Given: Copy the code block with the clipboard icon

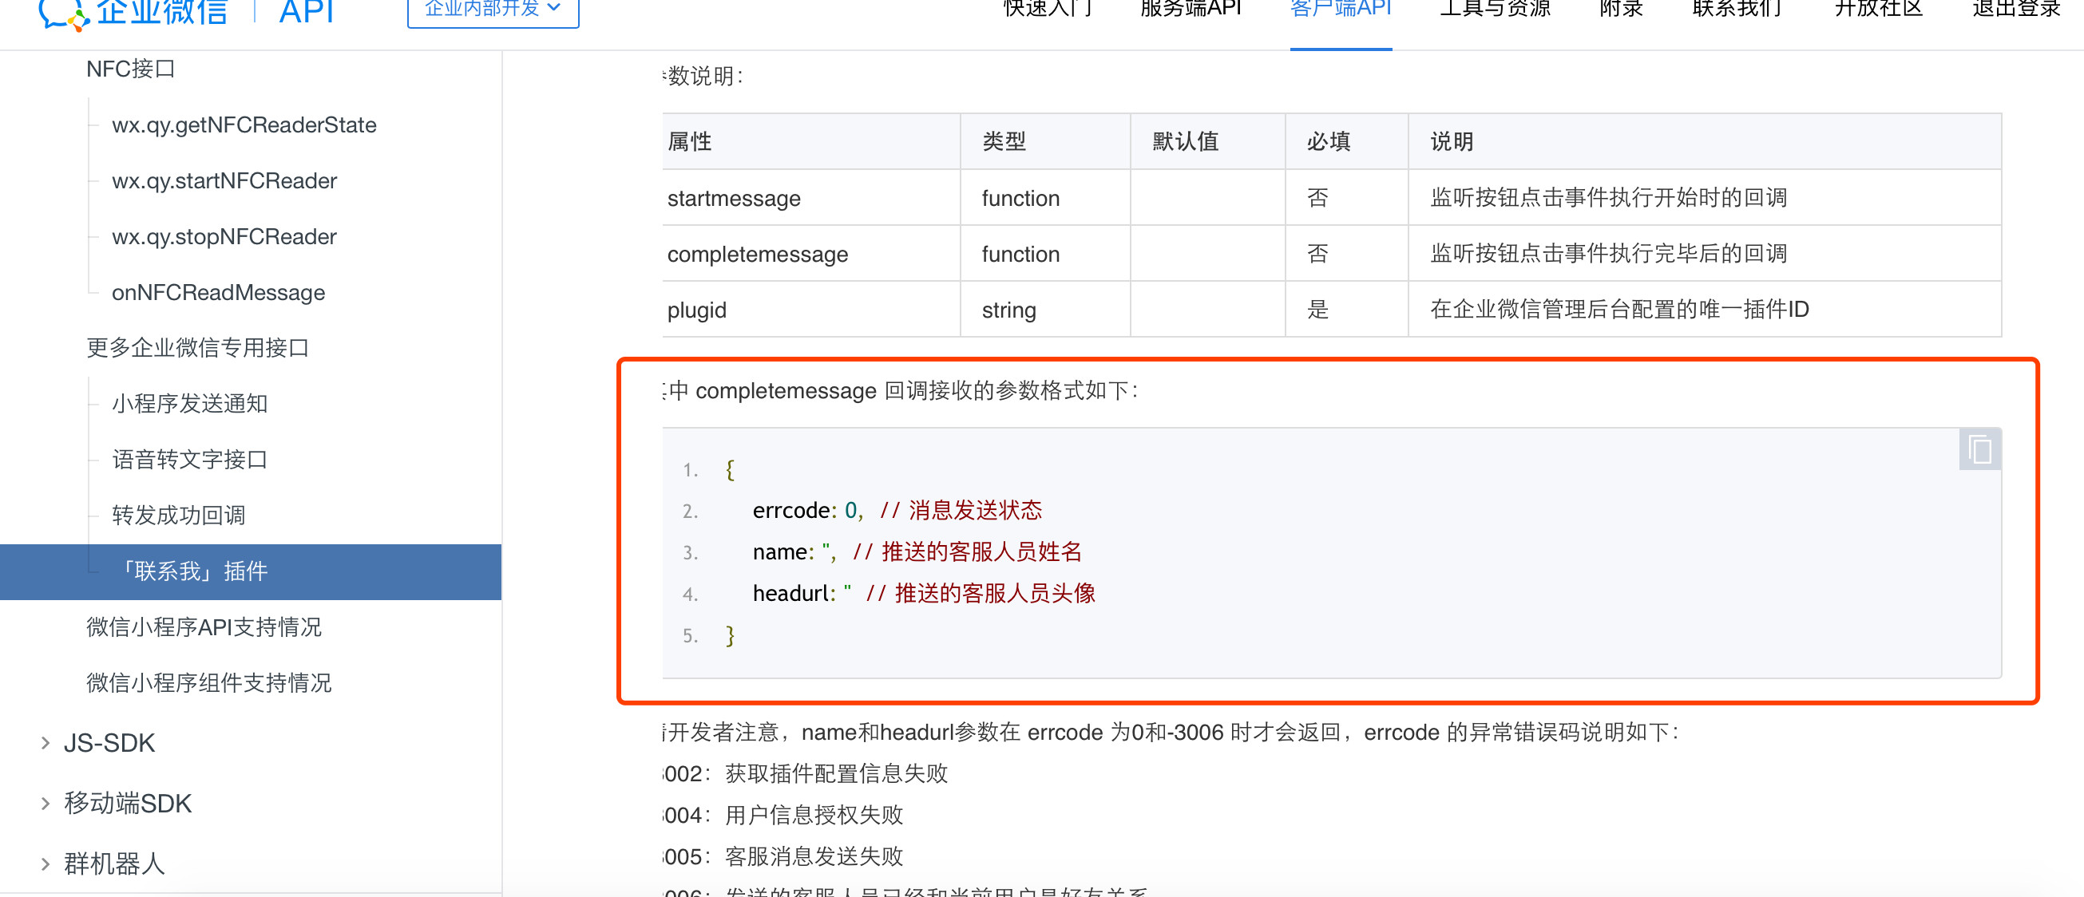Looking at the screenshot, I should 1979,450.
